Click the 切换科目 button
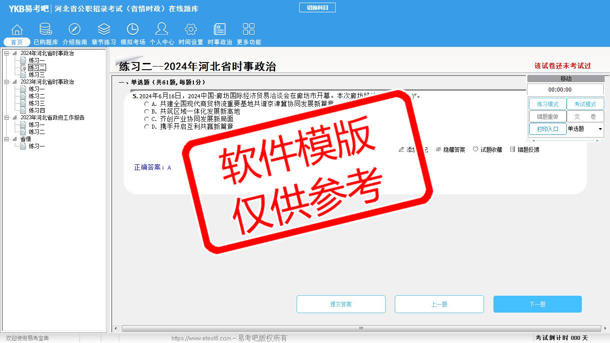The height and width of the screenshot is (343, 610). (318, 8)
